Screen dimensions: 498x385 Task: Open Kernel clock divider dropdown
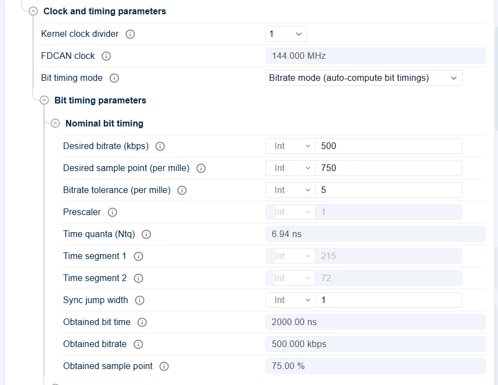click(x=286, y=34)
